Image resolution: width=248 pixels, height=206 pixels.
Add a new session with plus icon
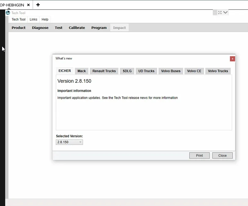pos(38,5)
